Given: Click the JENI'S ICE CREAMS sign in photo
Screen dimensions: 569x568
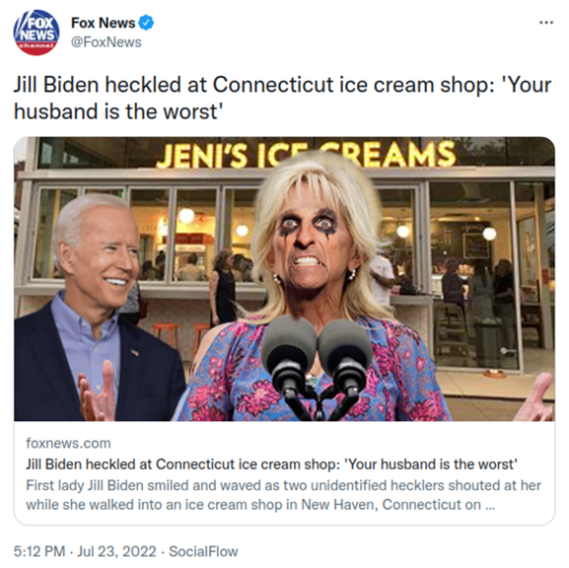Looking at the screenshot, I should [307, 155].
